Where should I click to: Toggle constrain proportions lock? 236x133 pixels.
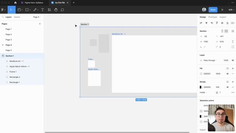(x=233, y=42)
